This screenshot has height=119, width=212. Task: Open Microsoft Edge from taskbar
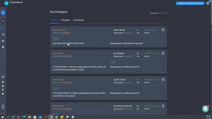(x=24, y=117)
